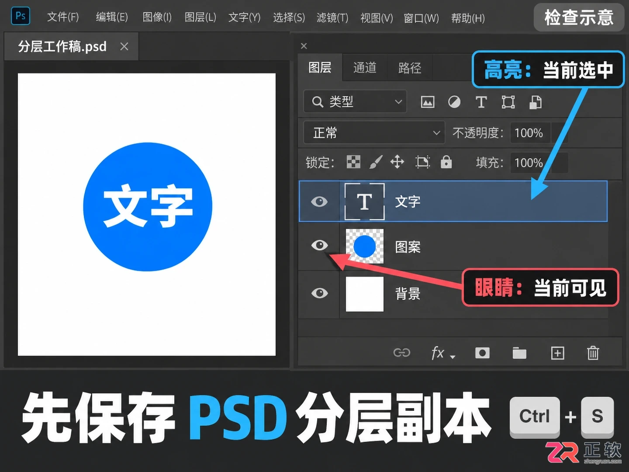Lock transparent pixels checkerboard icon

click(x=353, y=162)
